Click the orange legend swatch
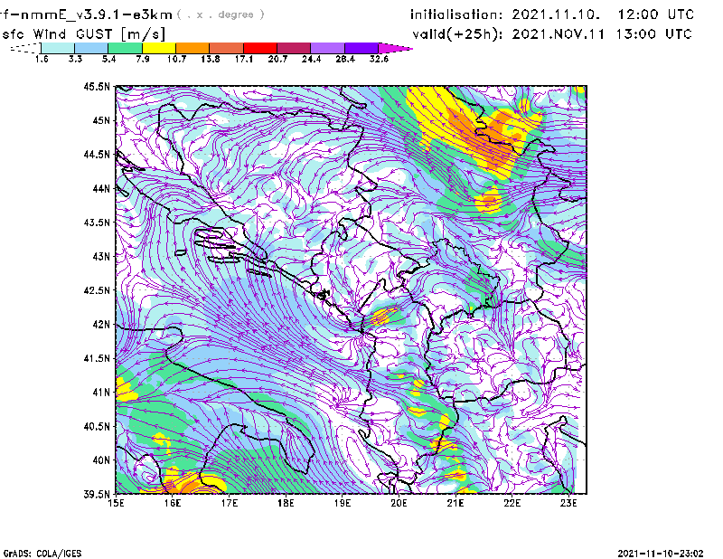723x559 pixels. tap(192, 48)
